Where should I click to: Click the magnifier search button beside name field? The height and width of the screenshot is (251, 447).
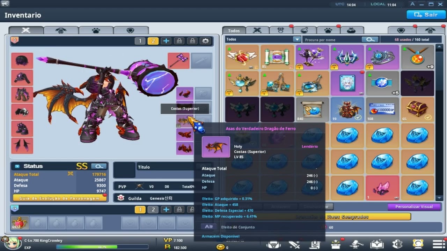click(x=370, y=39)
